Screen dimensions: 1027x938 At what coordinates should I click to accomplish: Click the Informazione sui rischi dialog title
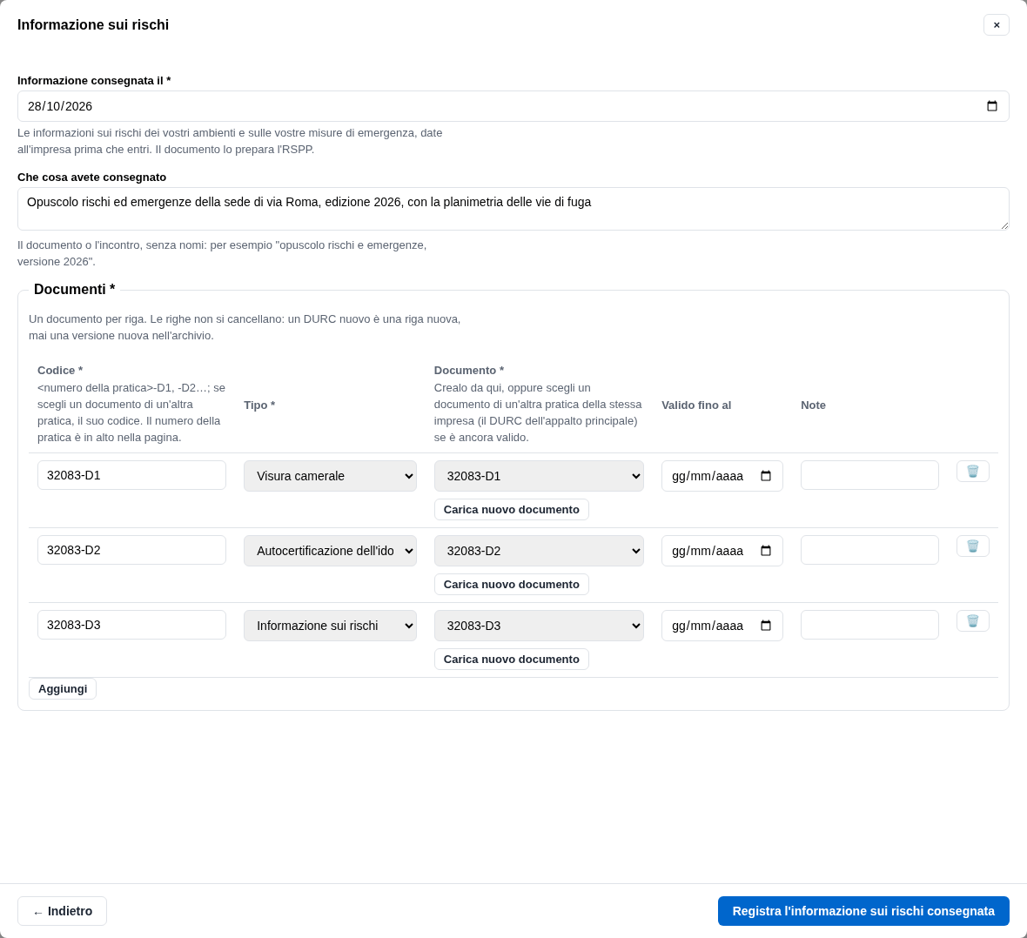[93, 25]
